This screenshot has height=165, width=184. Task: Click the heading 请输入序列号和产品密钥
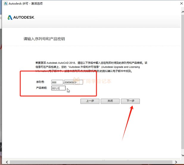44,39
